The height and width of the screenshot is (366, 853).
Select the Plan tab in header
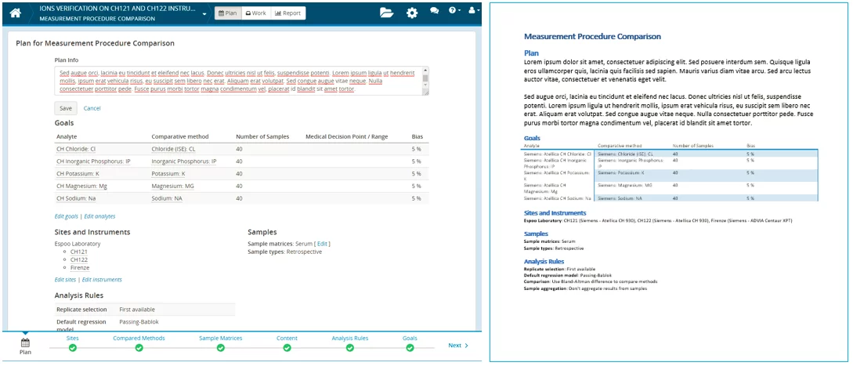pyautogui.click(x=226, y=13)
